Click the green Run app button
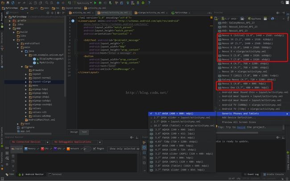The width and height of the screenshot is (290, 181). (x=95, y=3)
